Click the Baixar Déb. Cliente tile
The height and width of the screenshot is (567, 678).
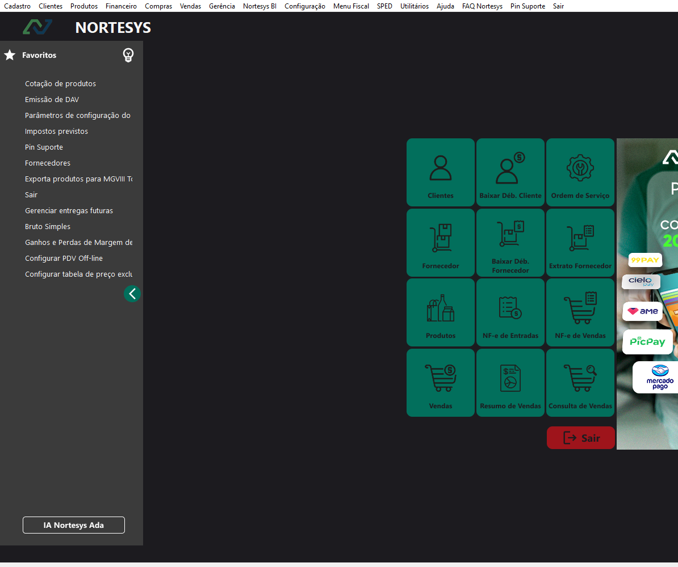coord(510,172)
